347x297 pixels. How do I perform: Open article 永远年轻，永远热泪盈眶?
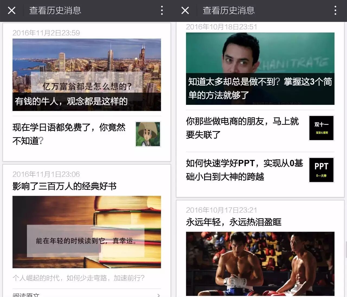[x=234, y=222]
